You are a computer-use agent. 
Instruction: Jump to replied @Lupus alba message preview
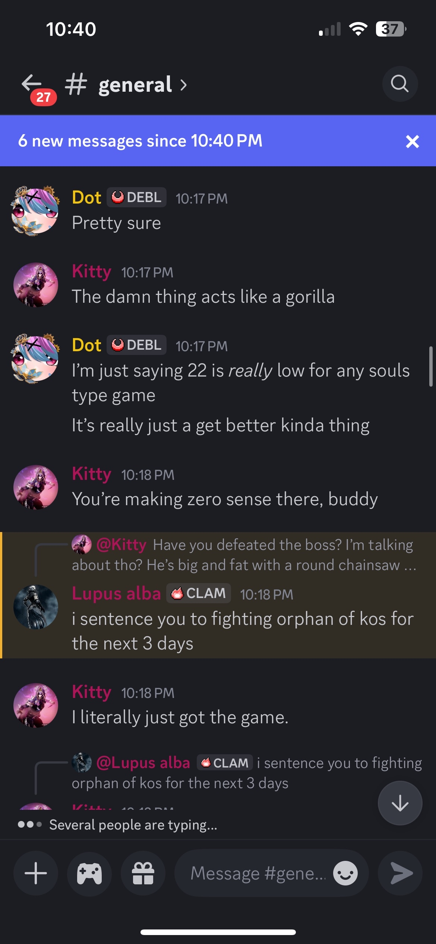click(x=246, y=773)
